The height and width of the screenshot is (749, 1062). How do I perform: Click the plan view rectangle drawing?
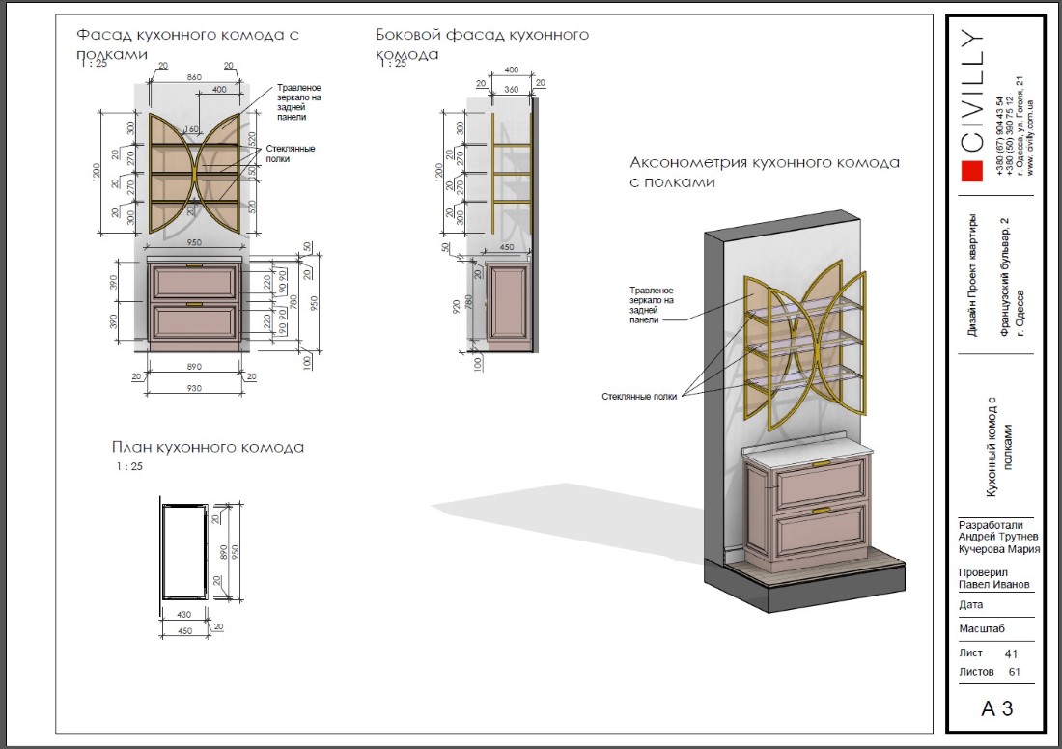184,551
